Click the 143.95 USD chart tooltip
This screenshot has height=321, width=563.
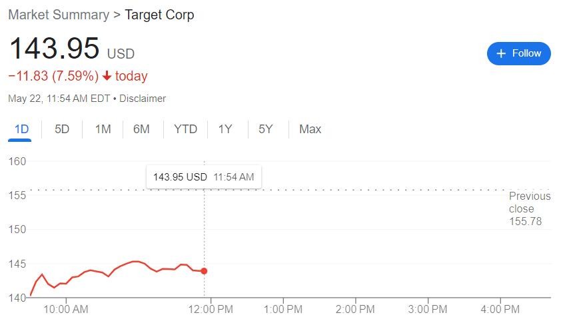[x=204, y=177]
